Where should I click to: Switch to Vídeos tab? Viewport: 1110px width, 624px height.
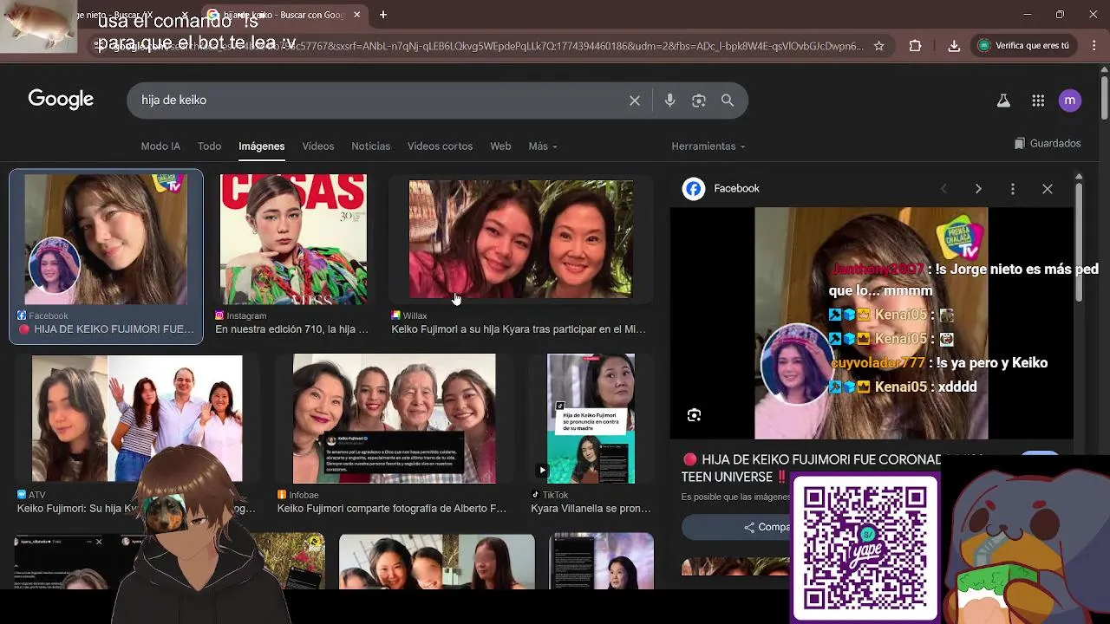318,146
